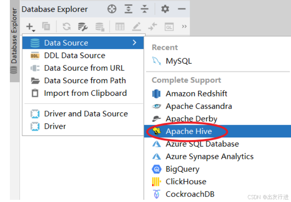291x202 pixels.
Task: Open the QL query console icon
Action: [169, 27]
